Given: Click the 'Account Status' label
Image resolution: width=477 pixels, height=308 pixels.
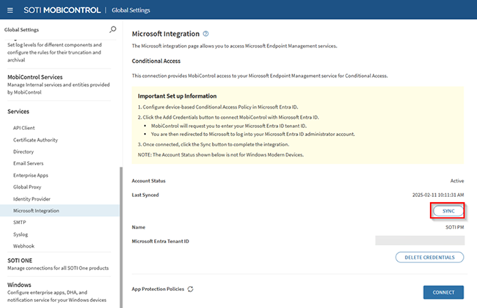Looking at the screenshot, I should click(148, 181).
